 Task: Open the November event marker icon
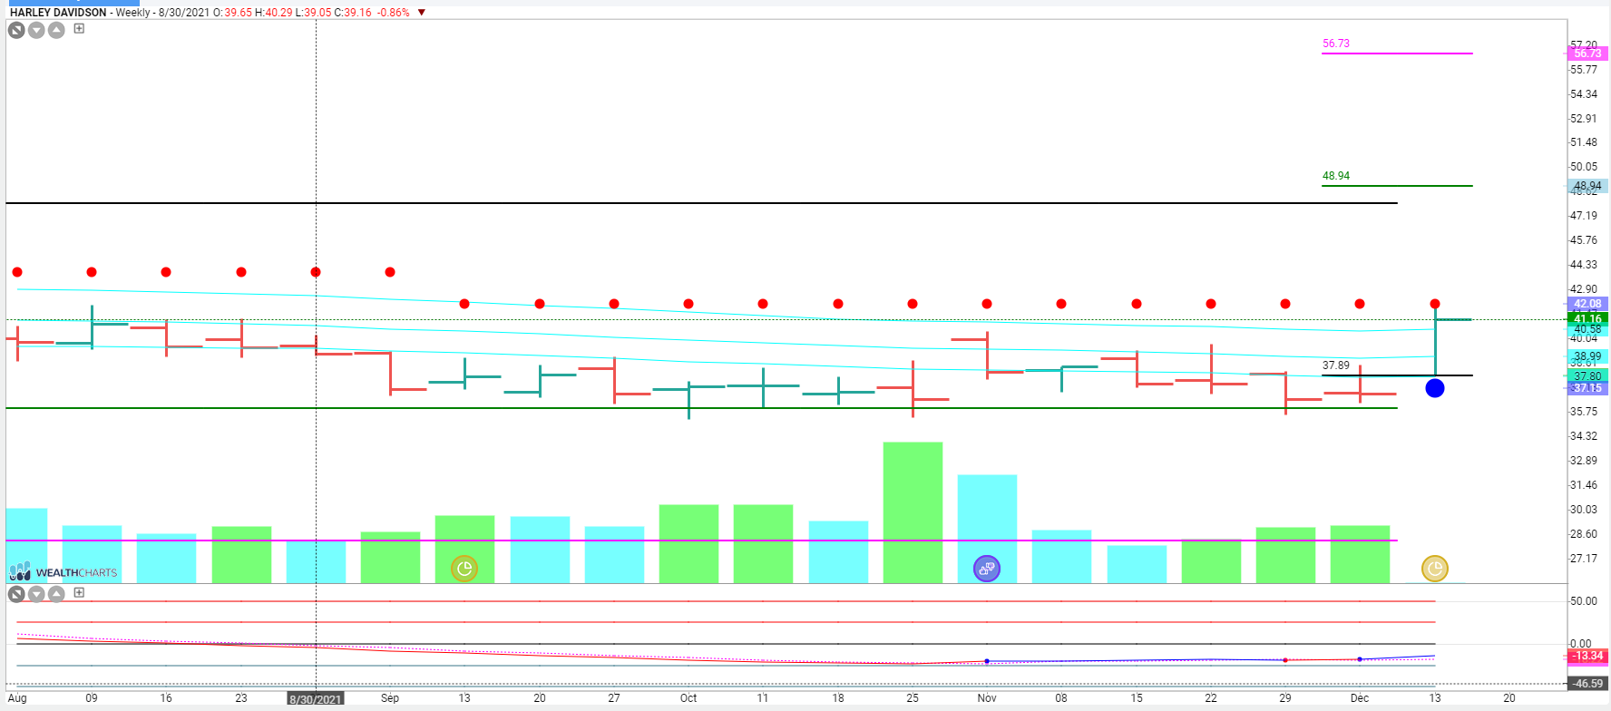(987, 569)
